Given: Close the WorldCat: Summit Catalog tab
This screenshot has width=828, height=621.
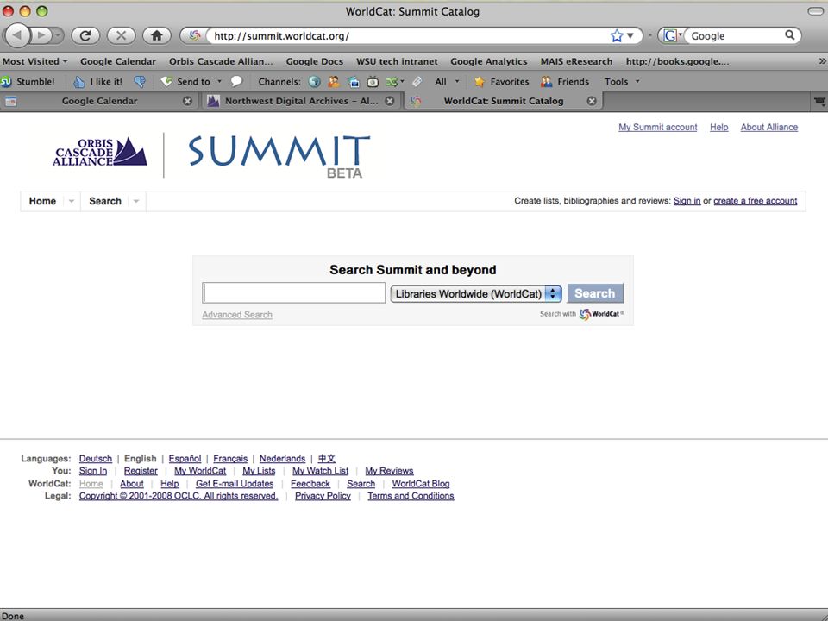Looking at the screenshot, I should pos(592,101).
